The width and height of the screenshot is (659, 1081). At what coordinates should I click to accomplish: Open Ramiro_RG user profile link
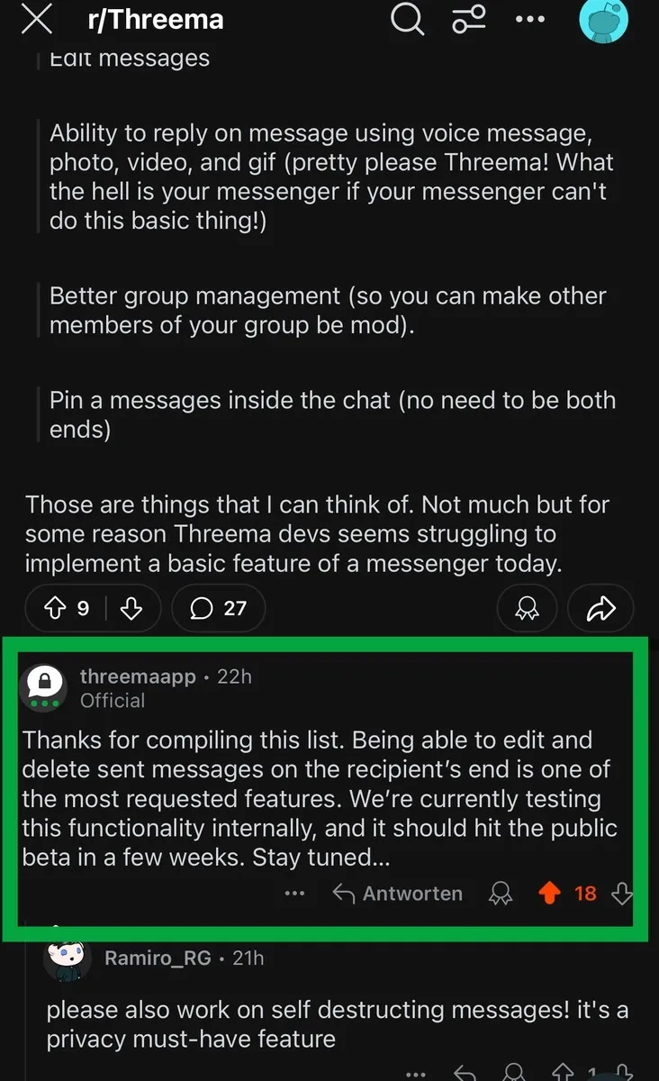click(x=158, y=958)
